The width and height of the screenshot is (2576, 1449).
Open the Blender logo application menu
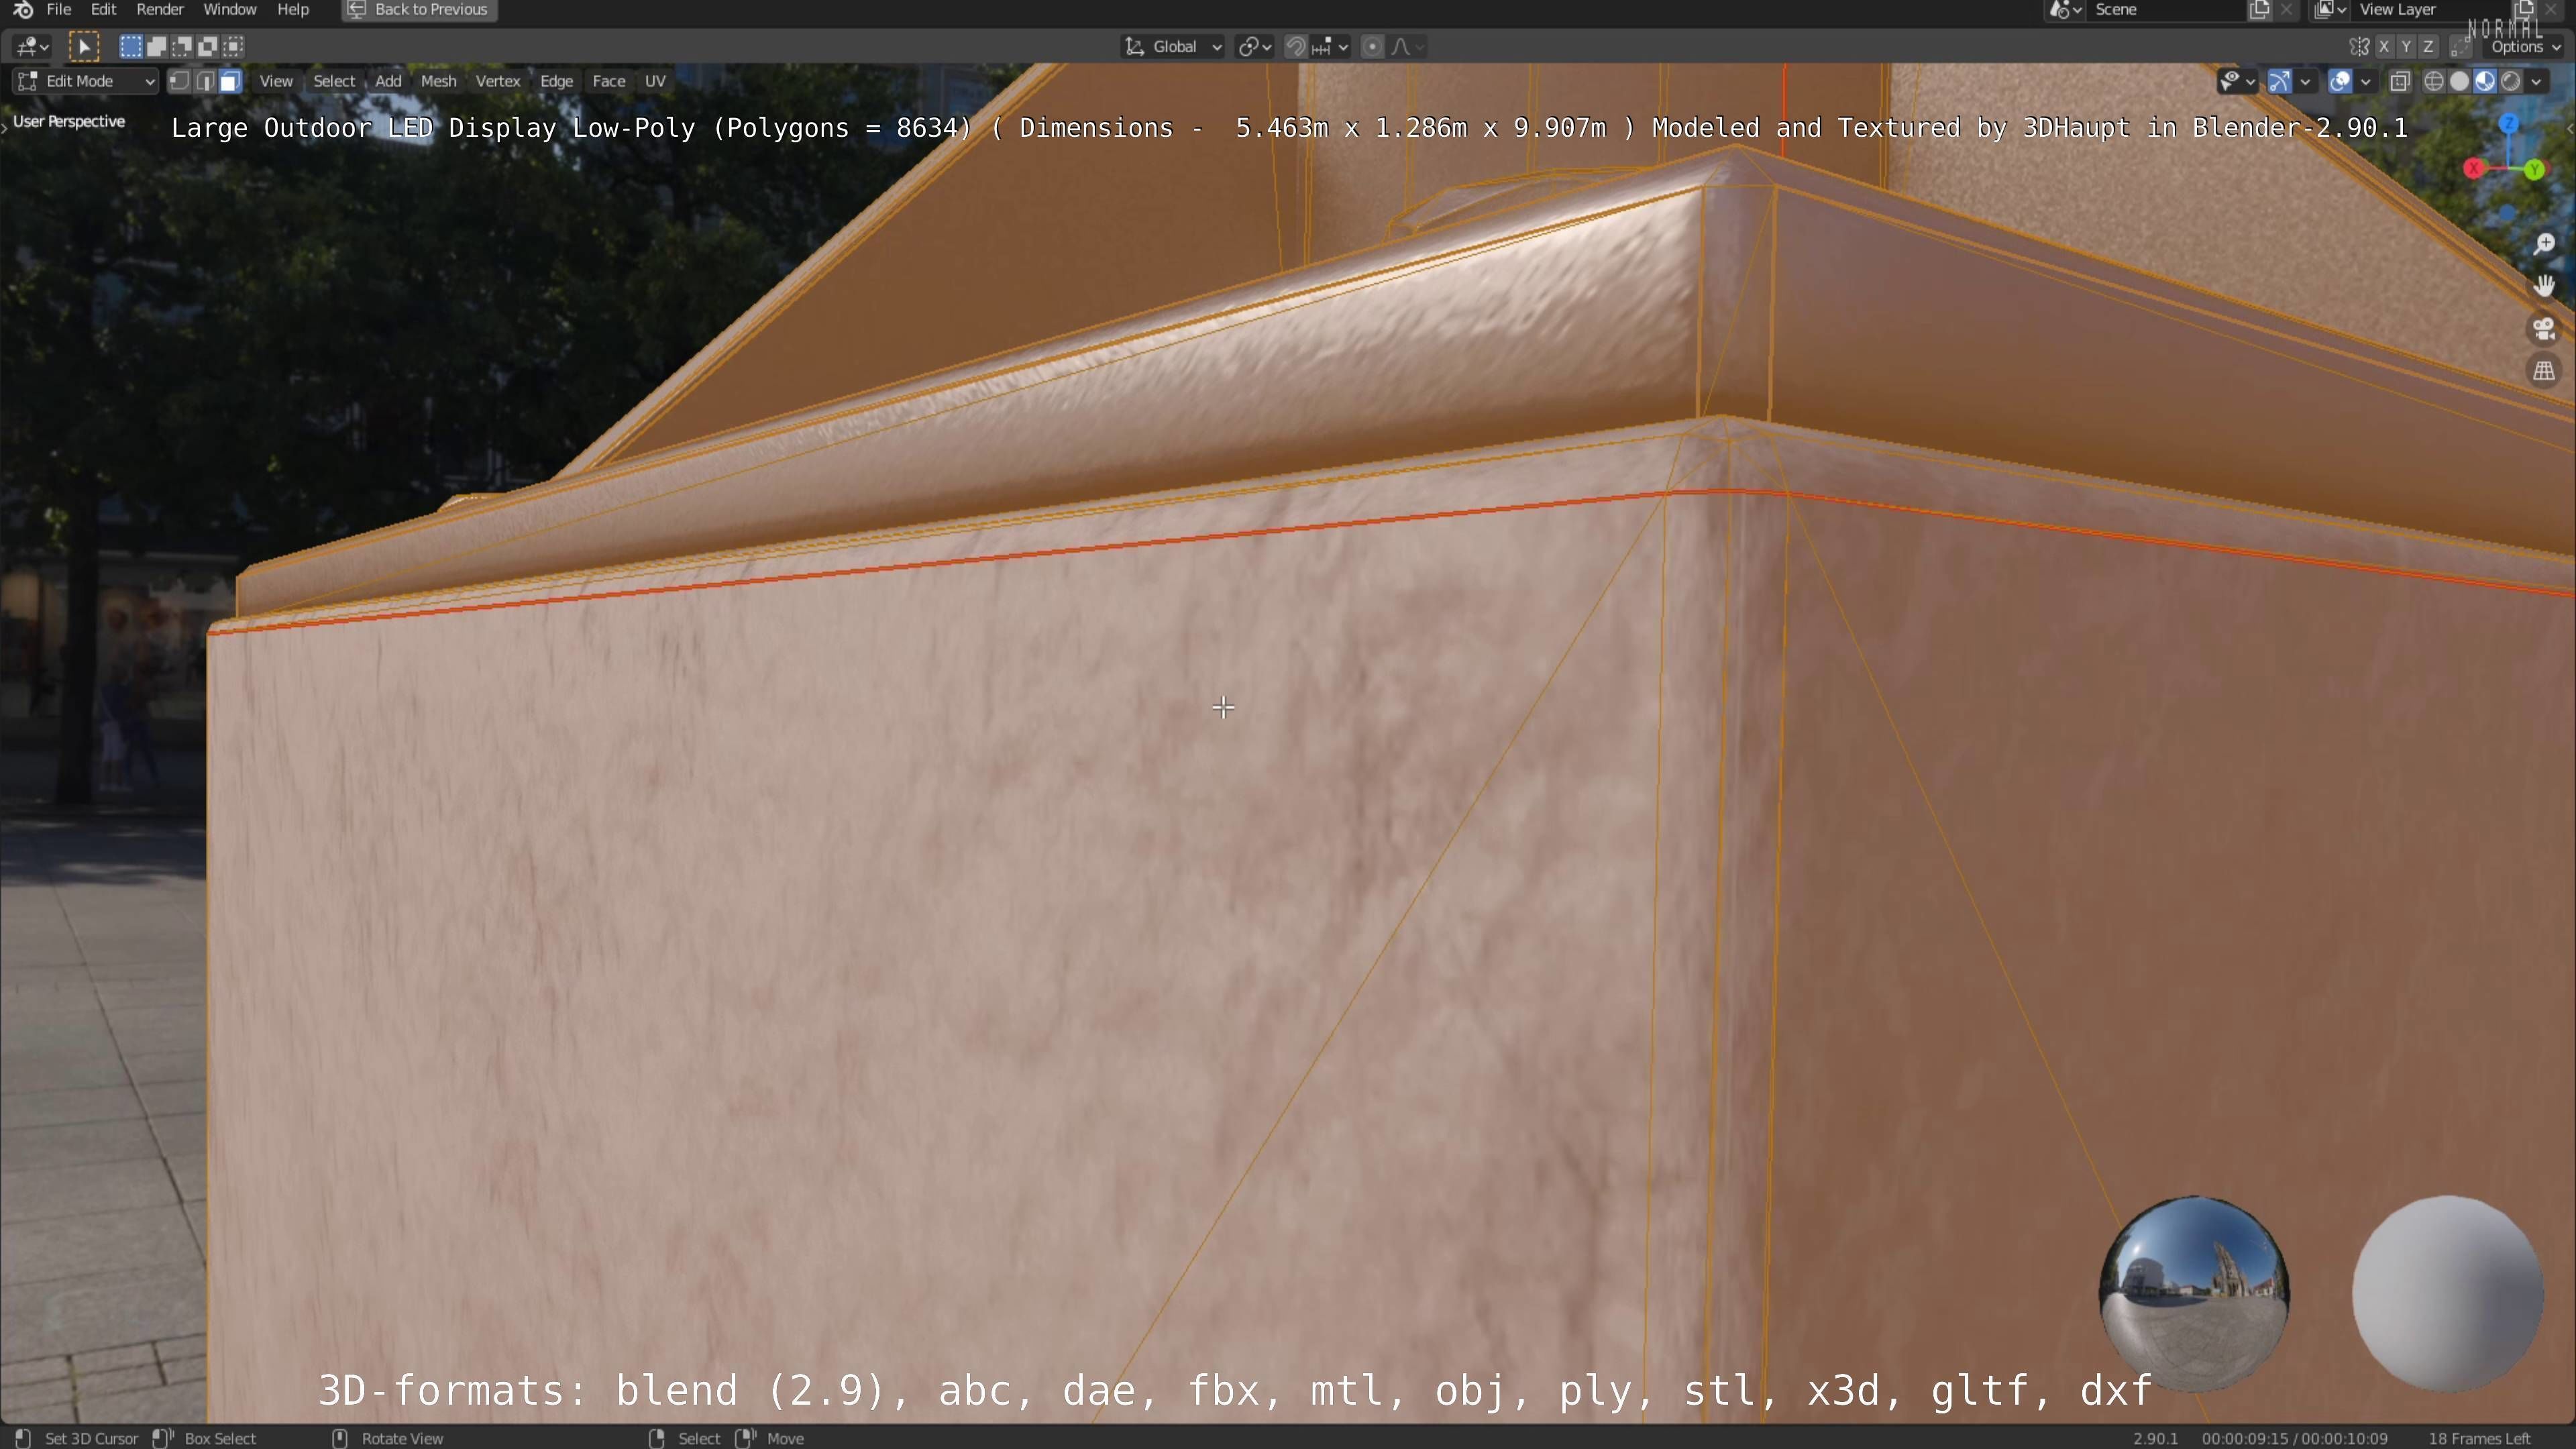(22, 10)
